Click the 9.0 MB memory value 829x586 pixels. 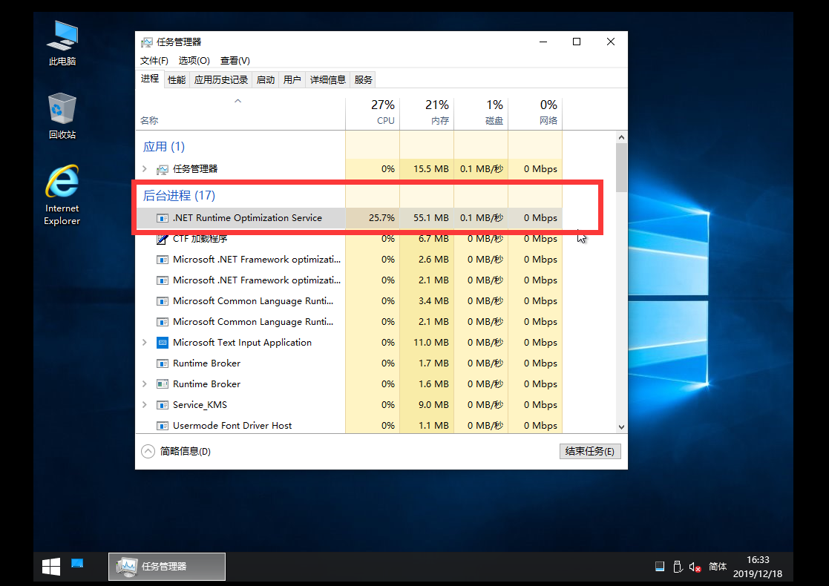(x=433, y=405)
